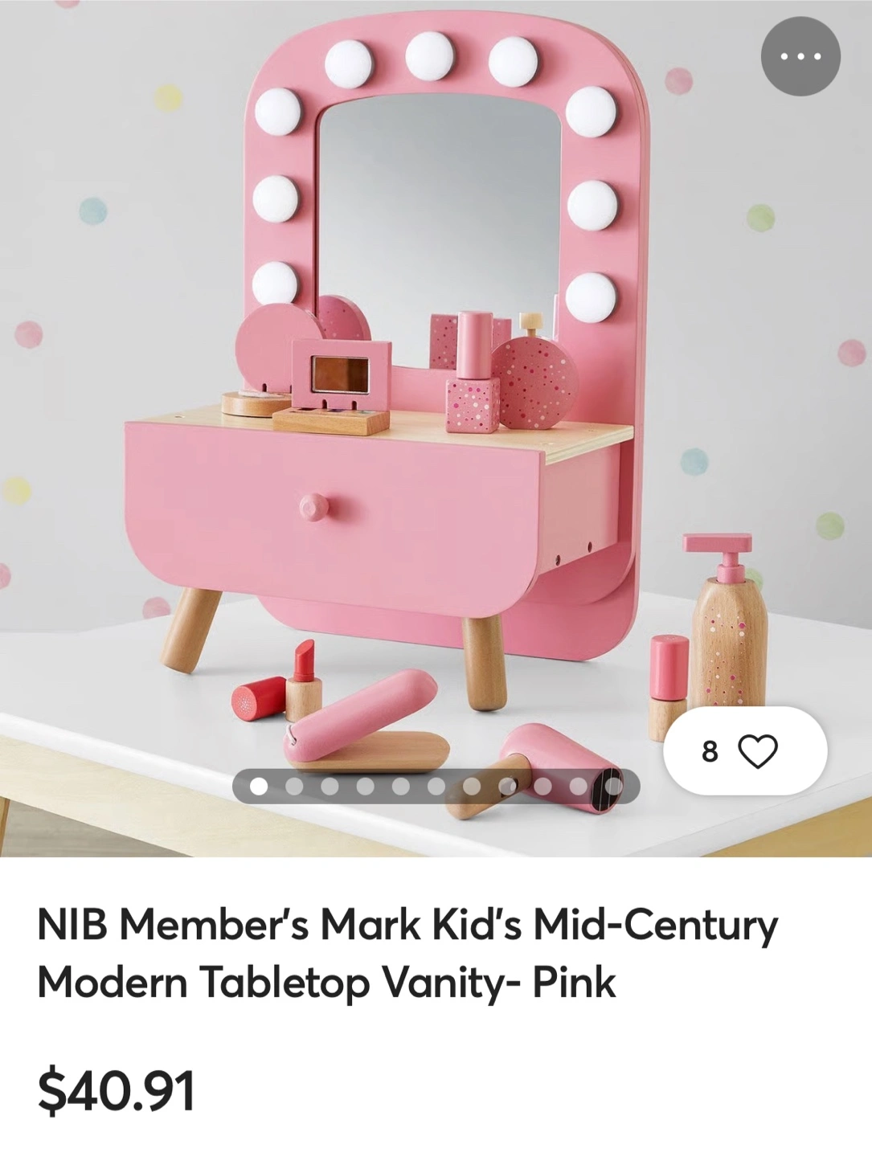872x1157 pixels.
Task: Open the pink vanity mirror product photo
Action: [436, 428]
